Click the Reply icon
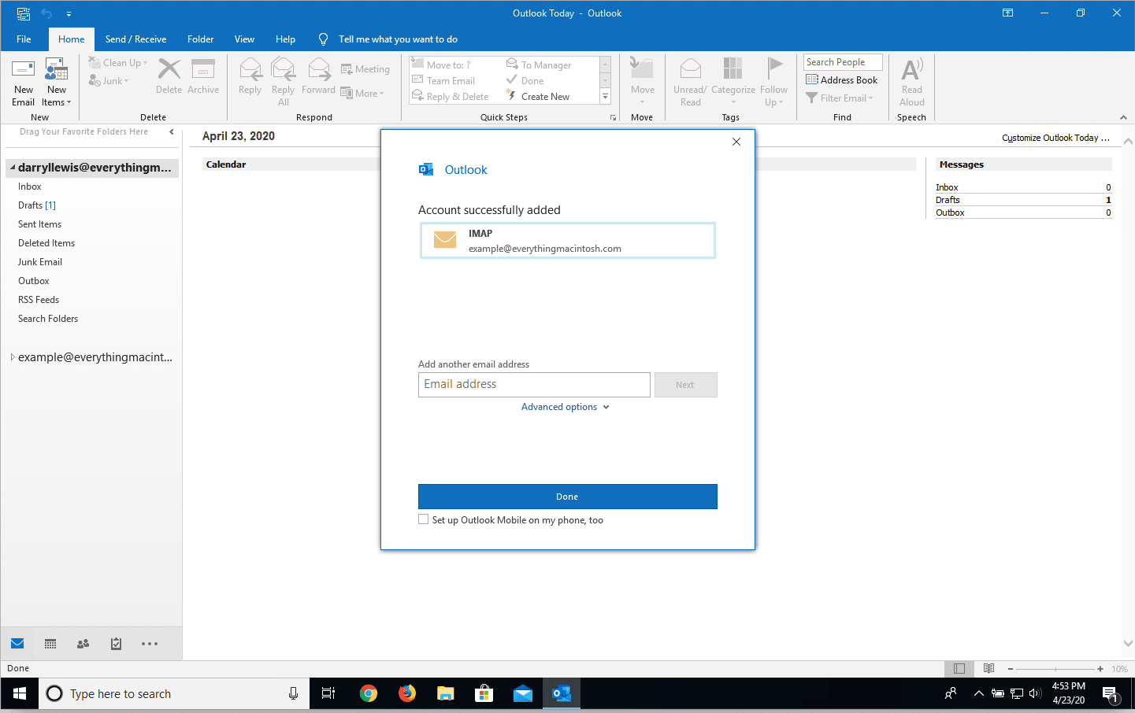 [250, 69]
